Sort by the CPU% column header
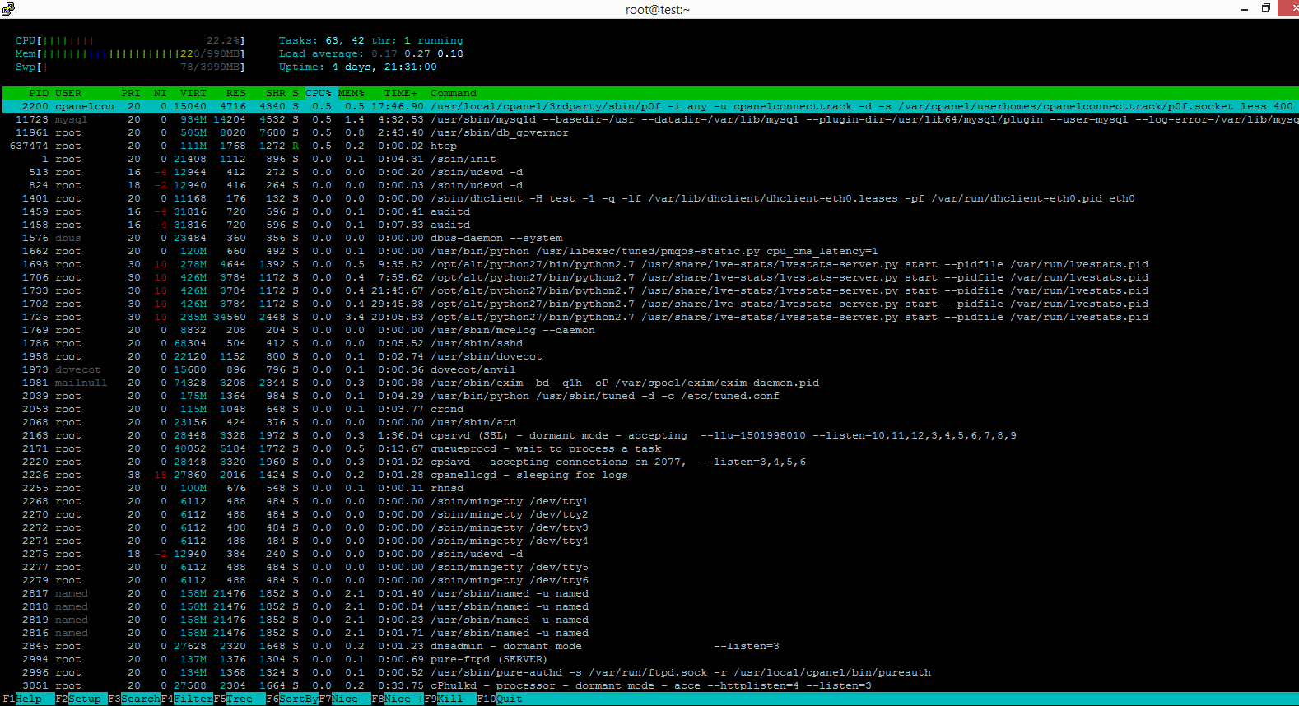The image size is (1299, 706). pyautogui.click(x=319, y=93)
